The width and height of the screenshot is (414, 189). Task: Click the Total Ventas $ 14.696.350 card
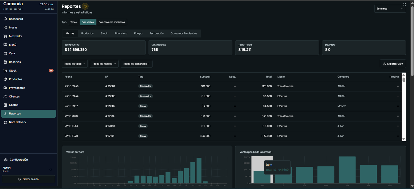(x=104, y=48)
